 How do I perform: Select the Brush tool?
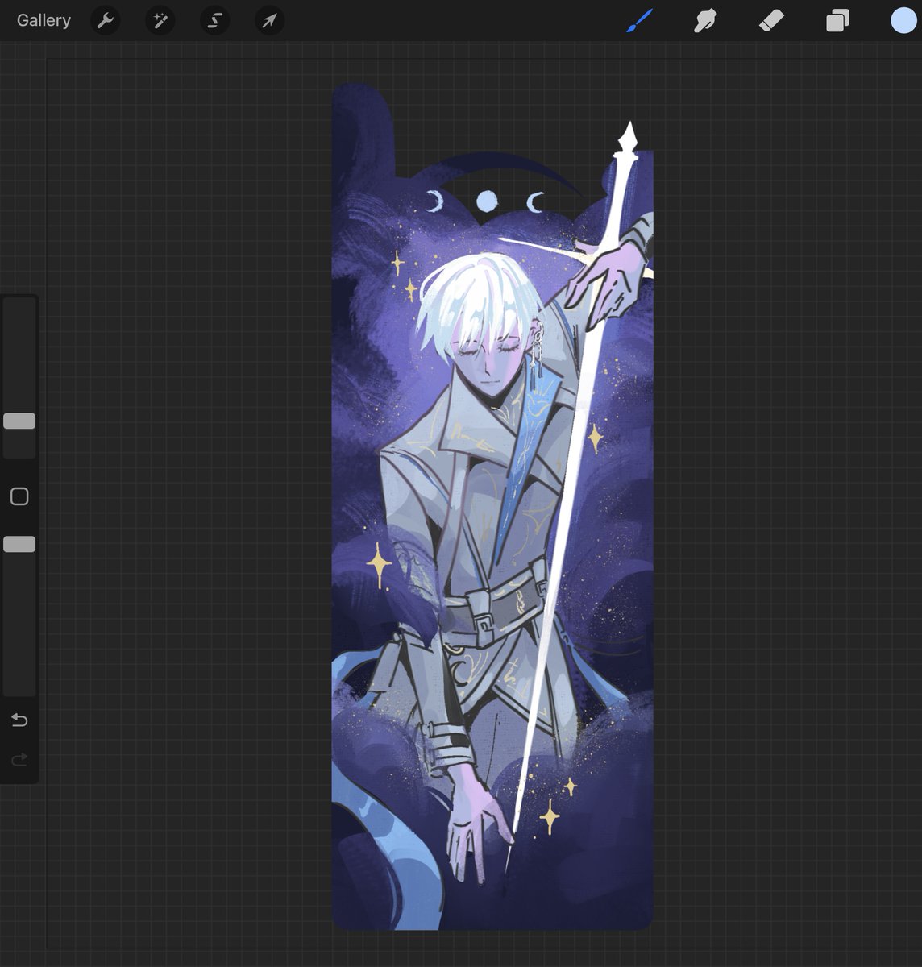pos(639,20)
